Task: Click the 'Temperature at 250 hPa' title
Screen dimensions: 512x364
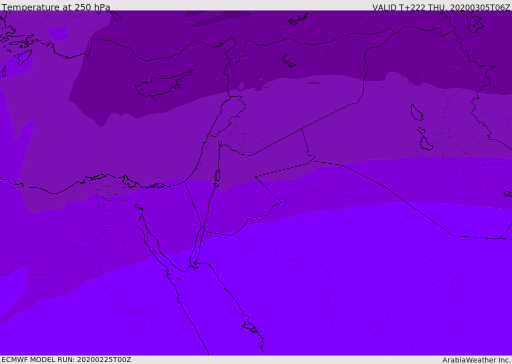Action: [x=56, y=7]
